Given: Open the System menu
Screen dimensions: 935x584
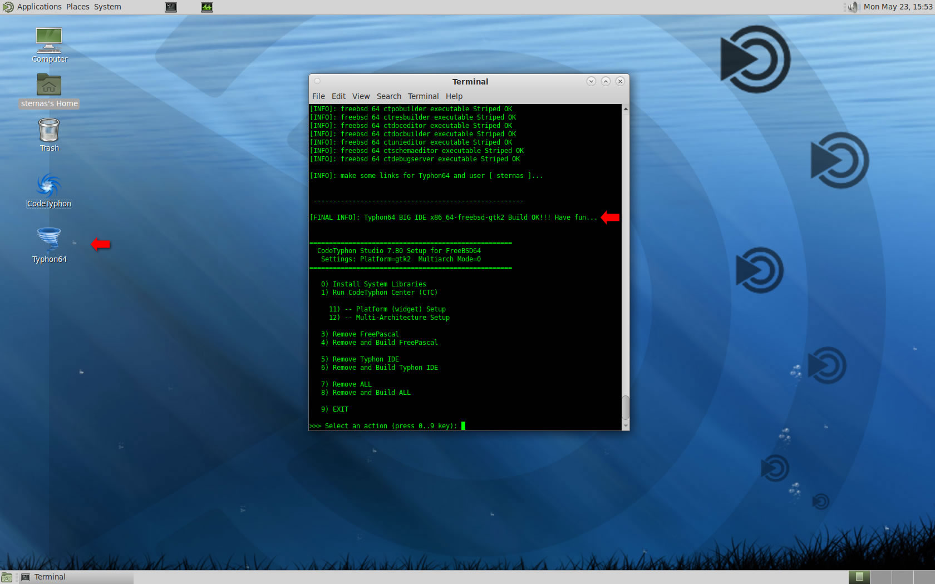Looking at the screenshot, I should click(107, 7).
